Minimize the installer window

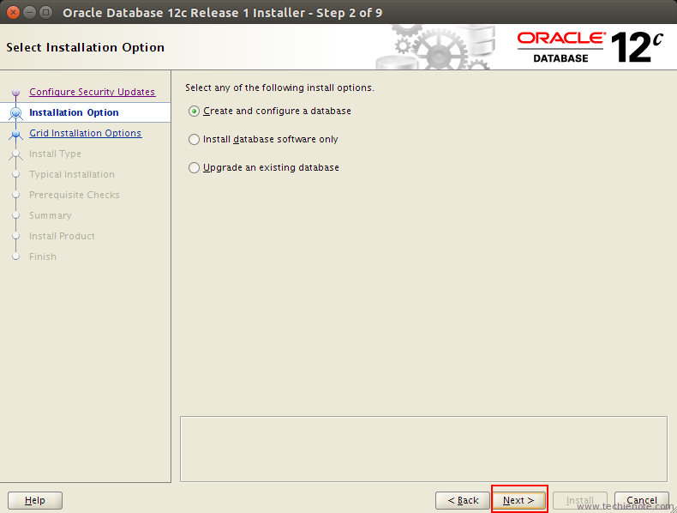(x=29, y=13)
